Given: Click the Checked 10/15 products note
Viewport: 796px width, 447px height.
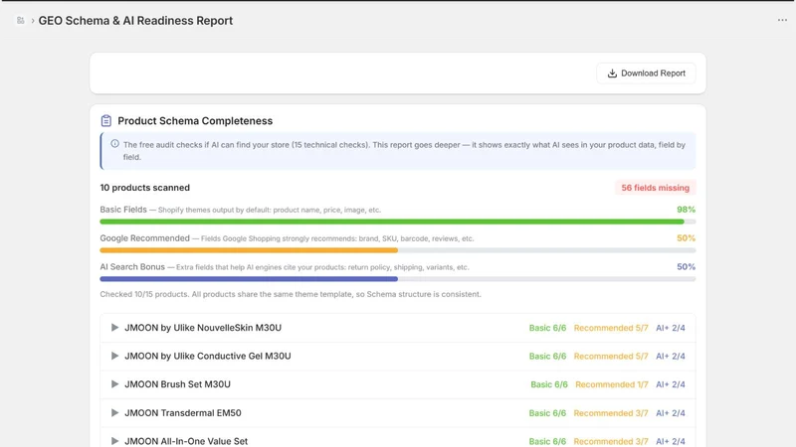Looking at the screenshot, I should 291,294.
